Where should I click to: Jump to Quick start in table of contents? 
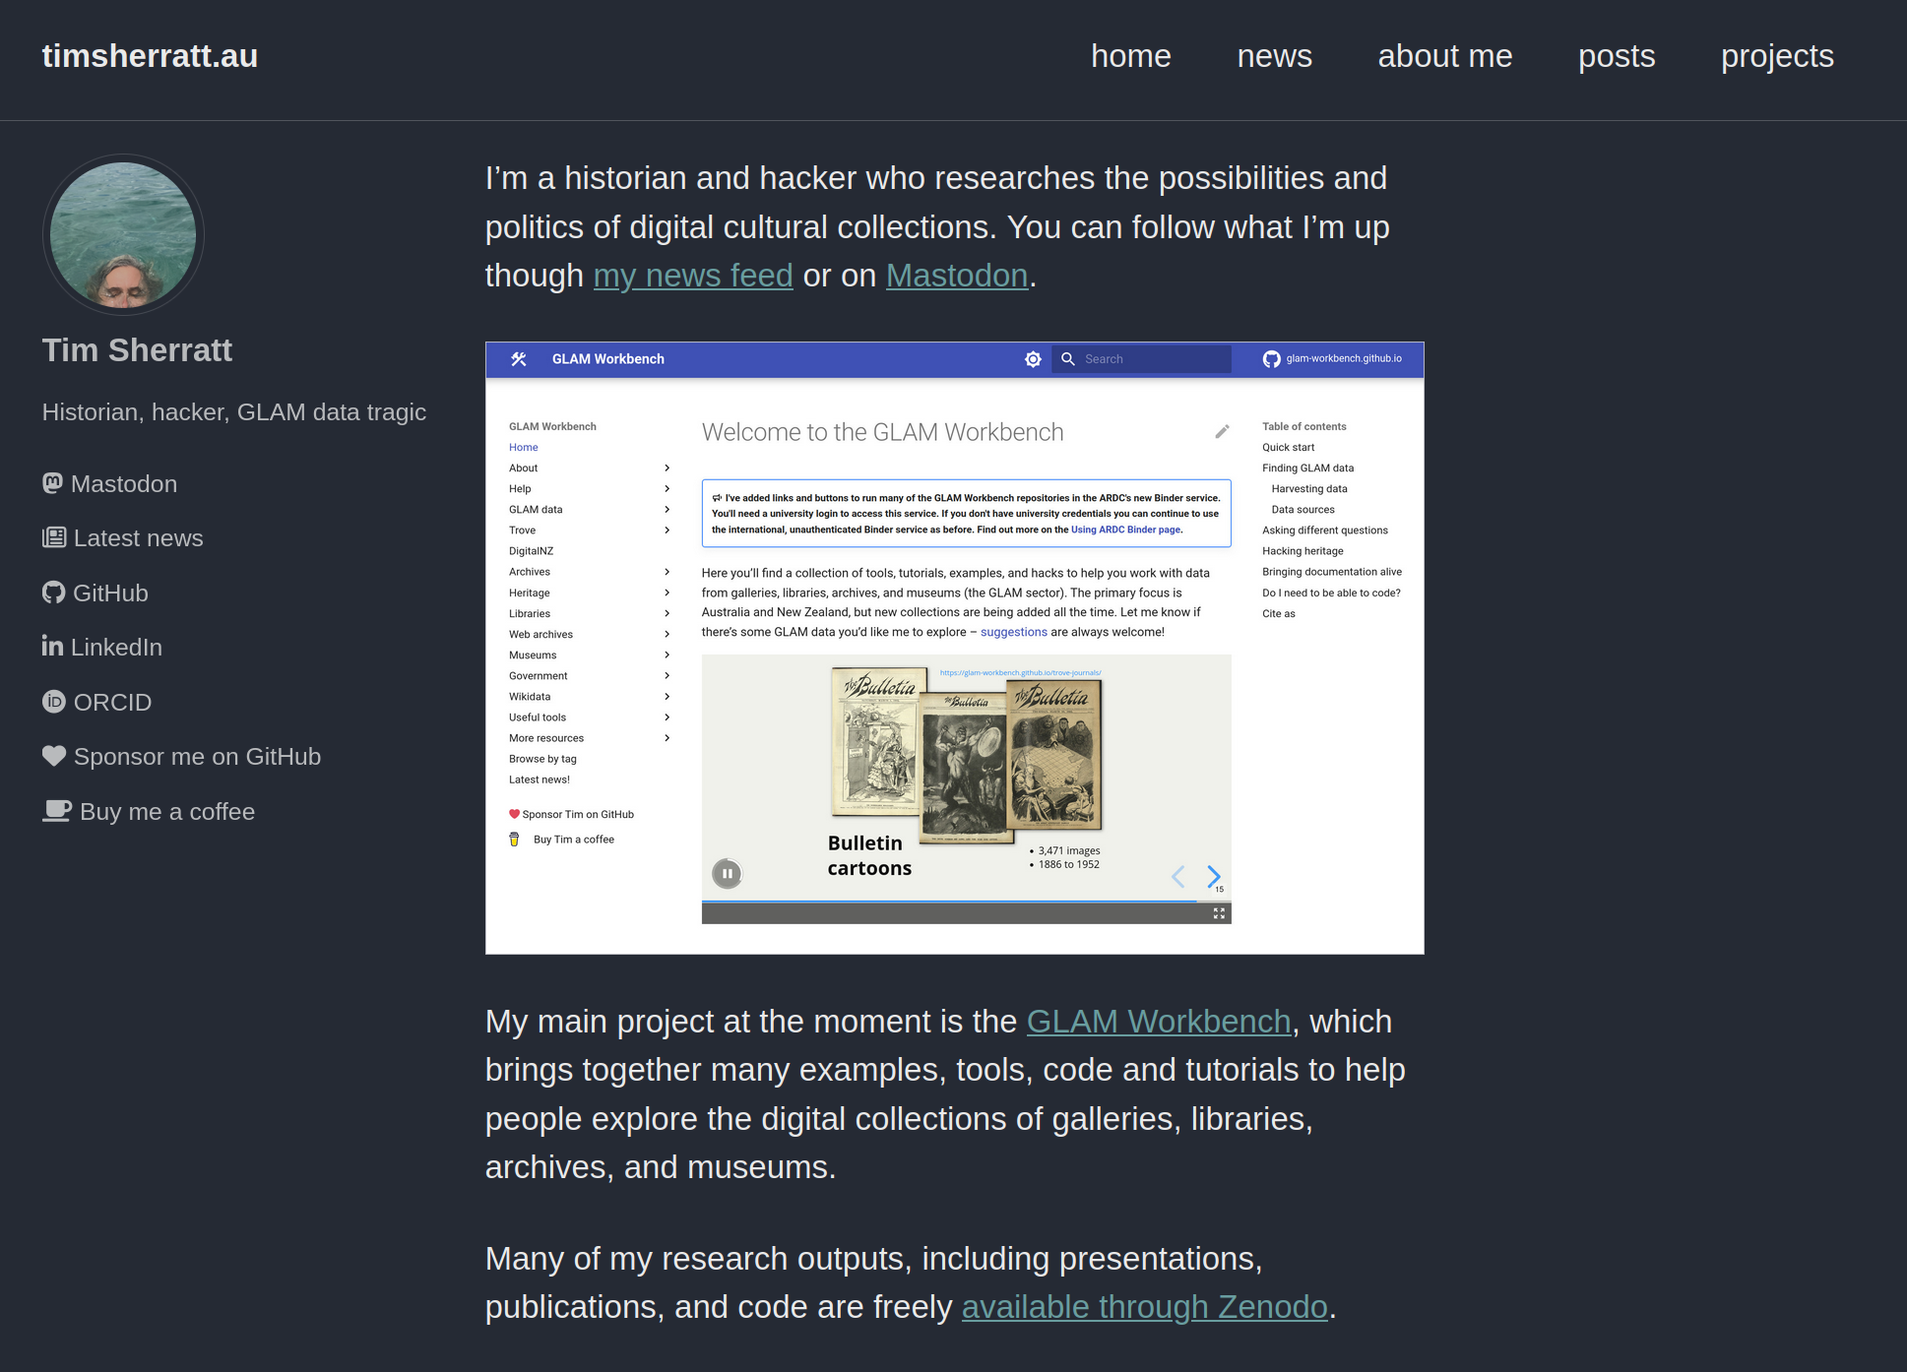click(x=1288, y=448)
